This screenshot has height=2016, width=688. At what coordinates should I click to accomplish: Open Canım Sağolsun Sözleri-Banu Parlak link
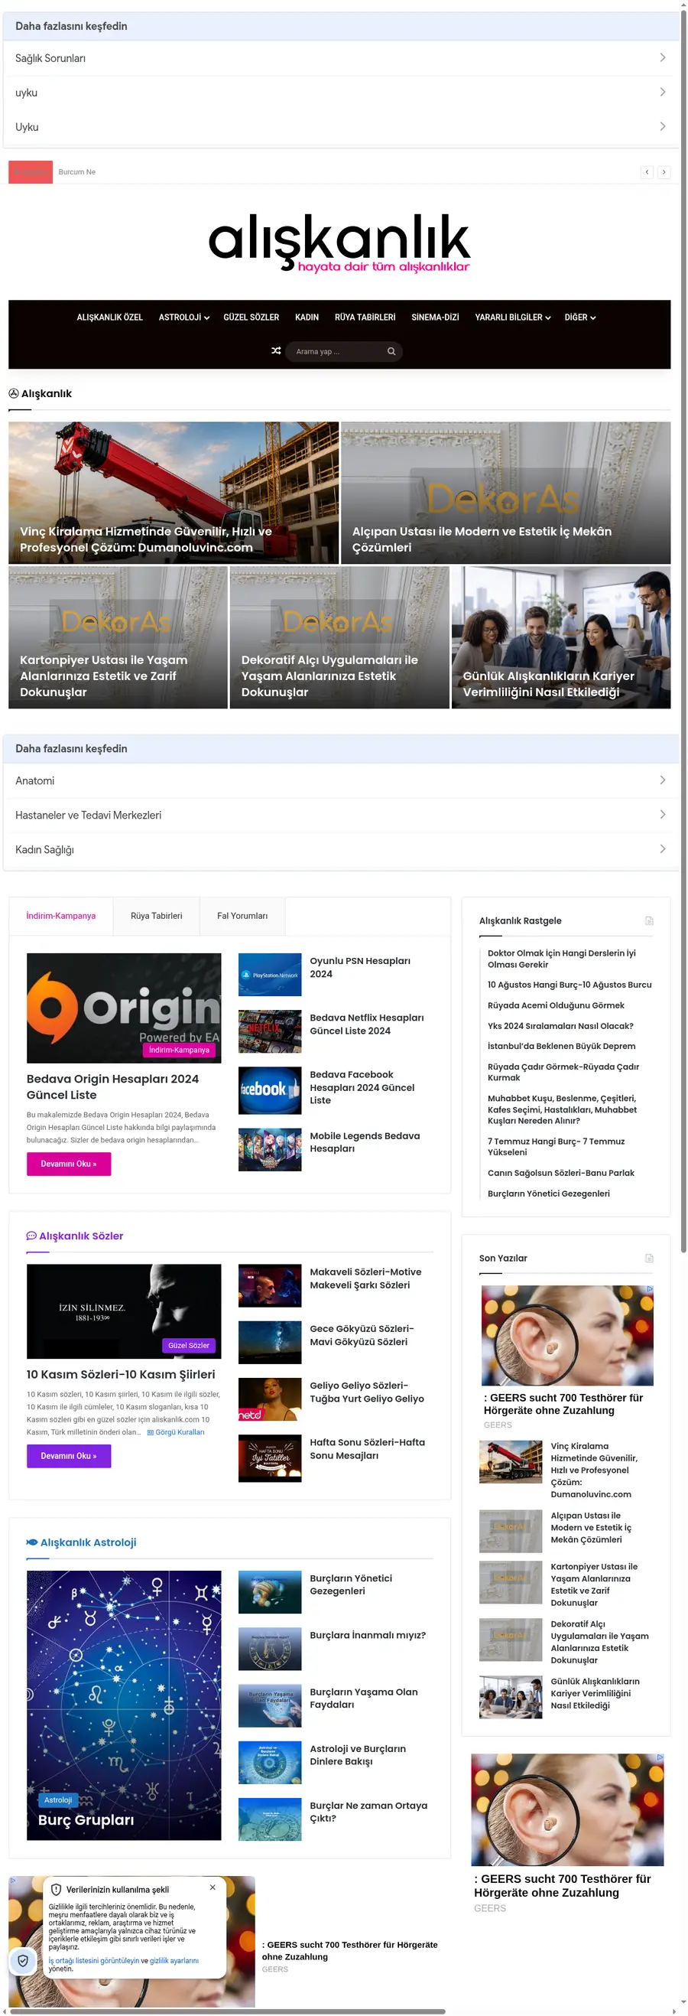coord(560,1173)
